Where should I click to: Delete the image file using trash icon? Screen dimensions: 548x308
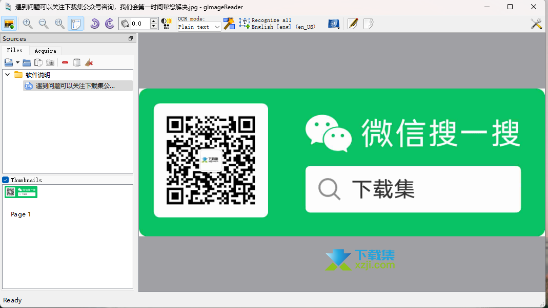[x=77, y=63]
